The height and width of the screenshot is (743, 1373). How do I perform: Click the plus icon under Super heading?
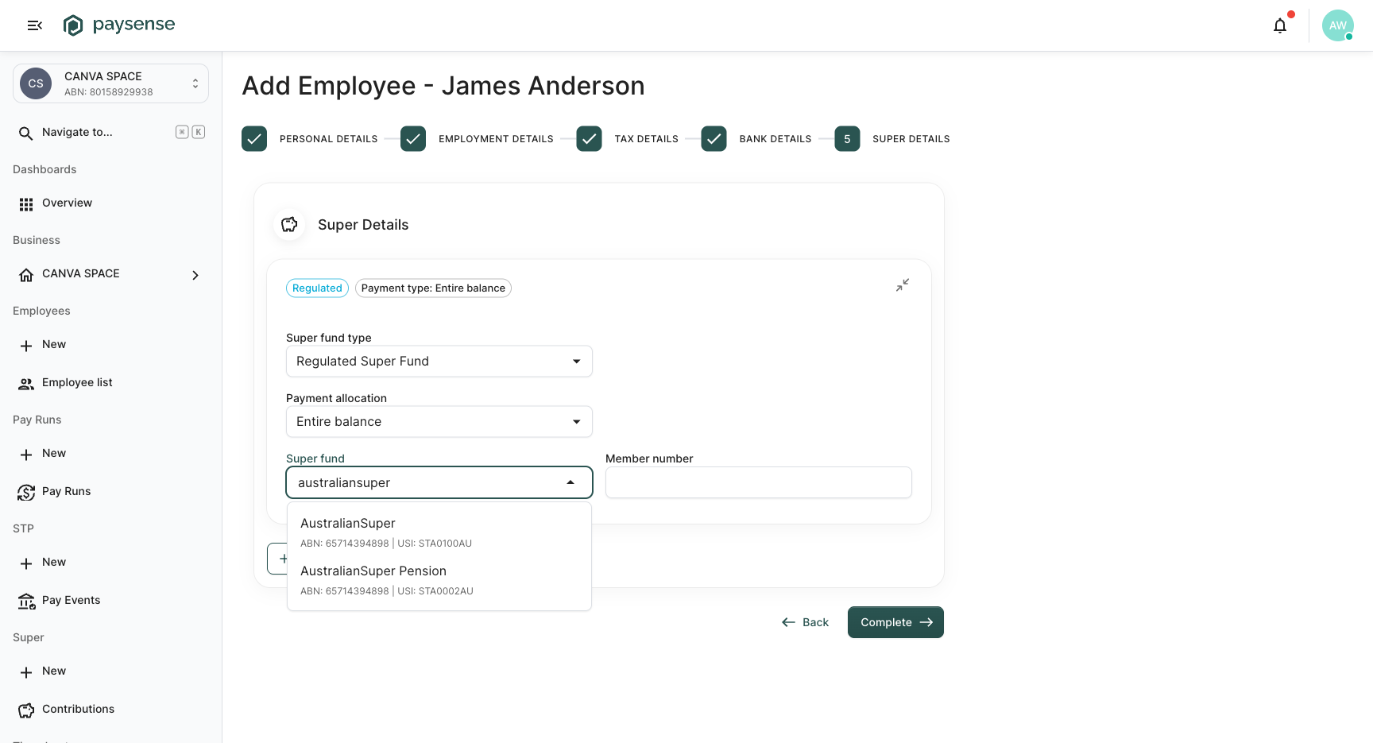(x=26, y=672)
